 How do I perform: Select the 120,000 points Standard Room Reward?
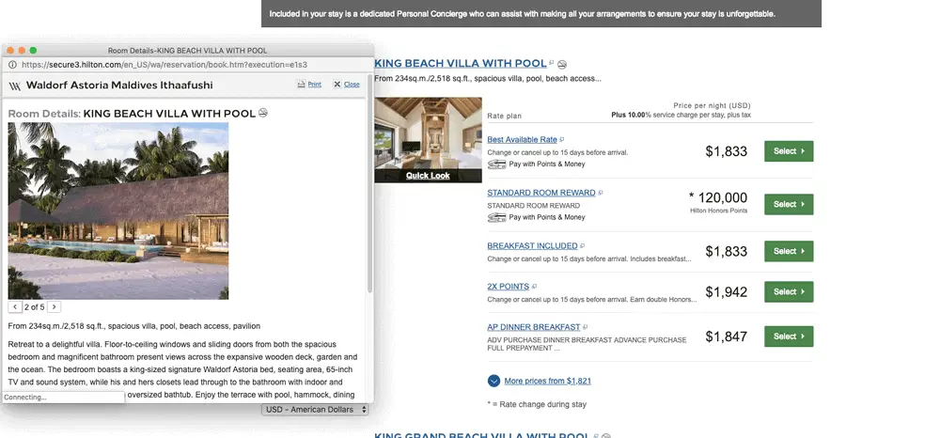pyautogui.click(x=789, y=204)
